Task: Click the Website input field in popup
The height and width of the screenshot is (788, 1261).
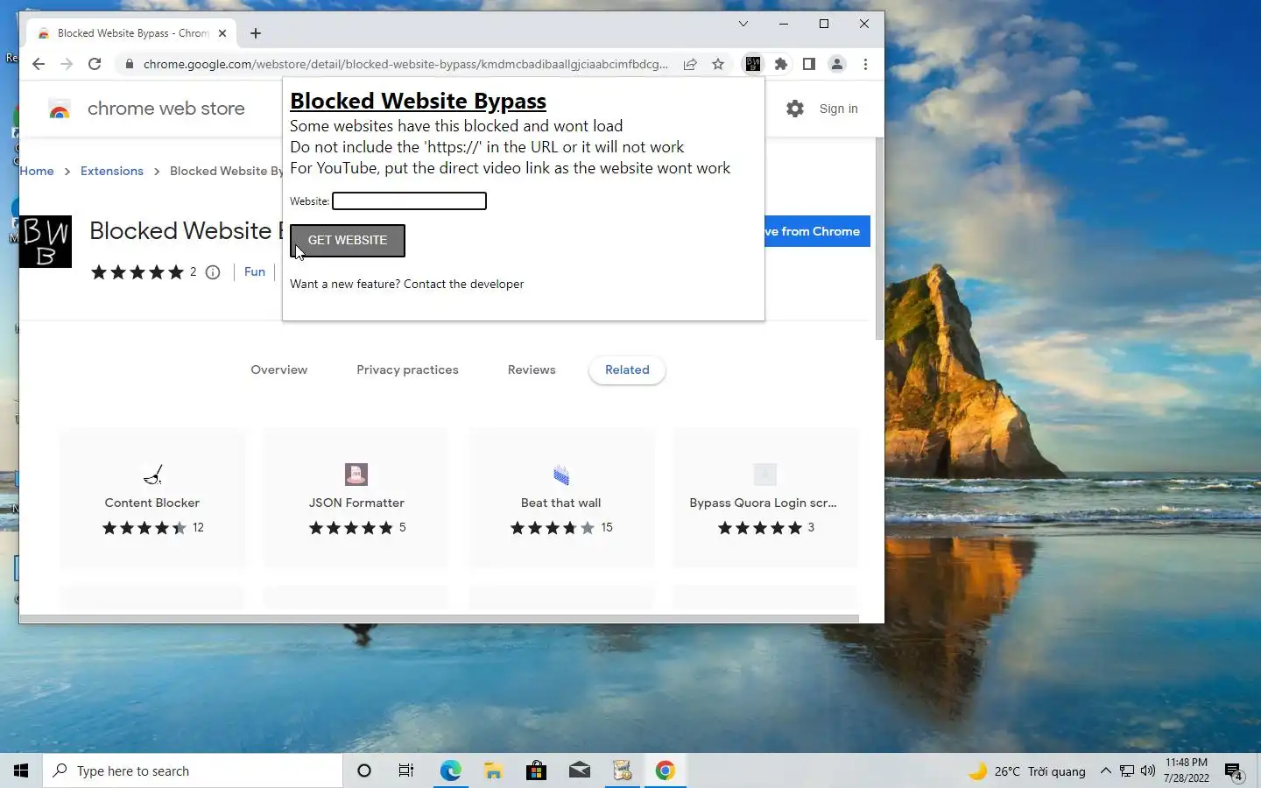Action: (x=409, y=201)
